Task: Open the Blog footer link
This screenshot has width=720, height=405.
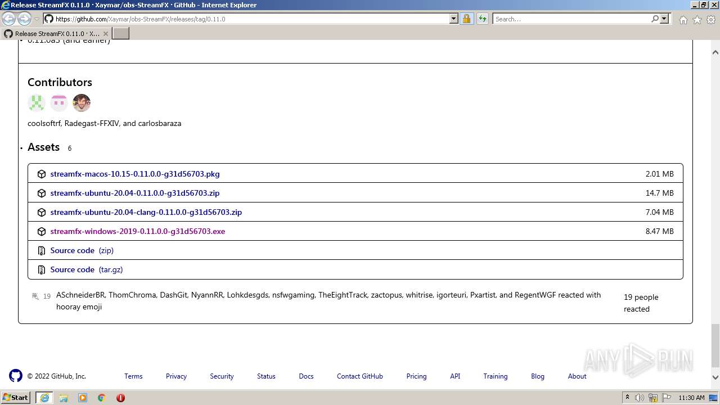Action: coord(538,376)
